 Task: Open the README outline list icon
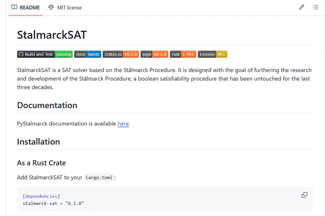[x=316, y=7]
